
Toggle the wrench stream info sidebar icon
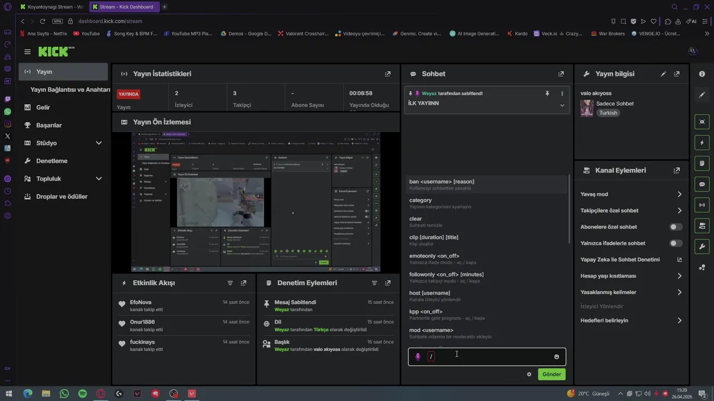pyautogui.click(x=702, y=246)
